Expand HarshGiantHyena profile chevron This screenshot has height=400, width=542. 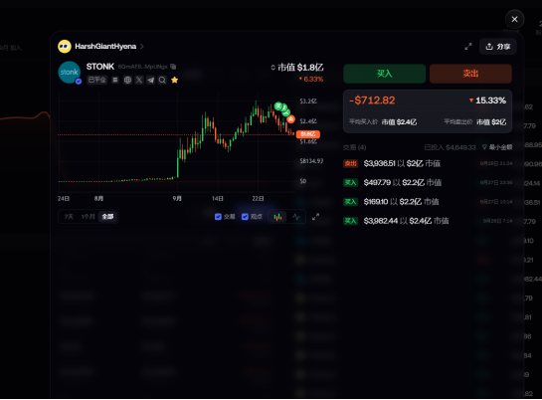(x=142, y=47)
